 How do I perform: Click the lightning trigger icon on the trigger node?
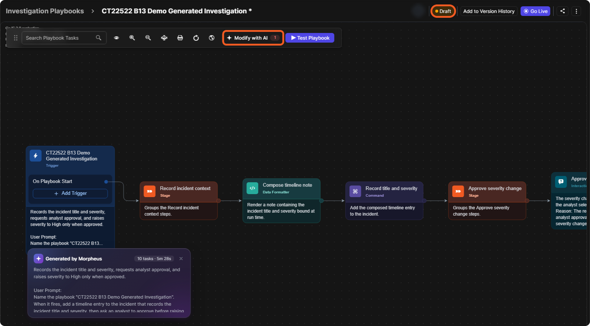[36, 156]
